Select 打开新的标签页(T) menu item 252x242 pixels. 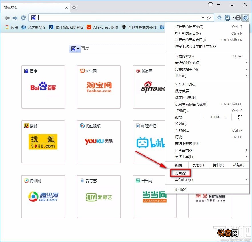click(x=207, y=27)
